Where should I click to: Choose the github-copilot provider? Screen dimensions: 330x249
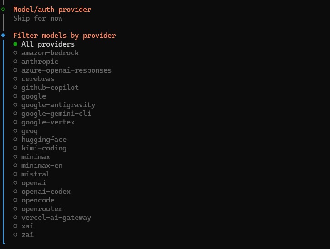[x=50, y=88]
